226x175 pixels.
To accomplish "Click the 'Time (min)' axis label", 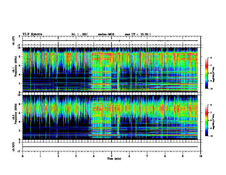I will point(114,159).
